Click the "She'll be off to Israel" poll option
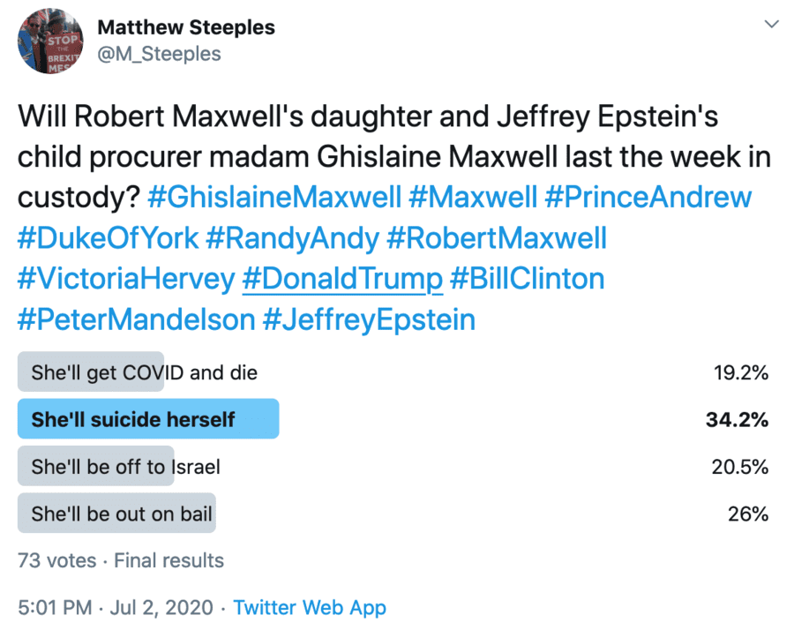Viewport: 794px width, 630px height. 125,466
